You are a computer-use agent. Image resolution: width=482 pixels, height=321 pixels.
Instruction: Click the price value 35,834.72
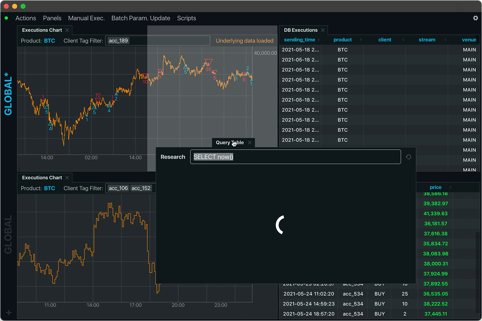(x=436, y=244)
